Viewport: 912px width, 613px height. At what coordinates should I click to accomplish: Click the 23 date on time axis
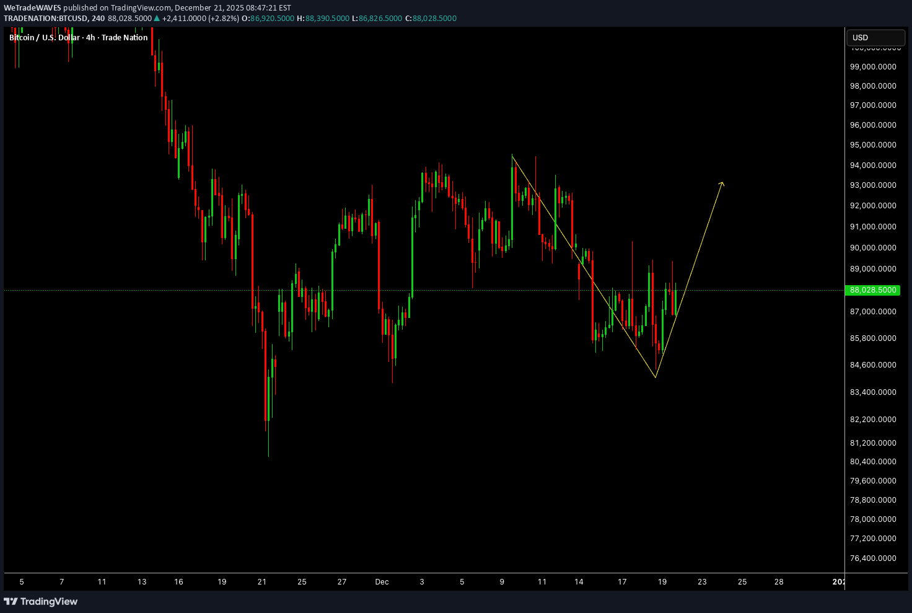tap(702, 582)
